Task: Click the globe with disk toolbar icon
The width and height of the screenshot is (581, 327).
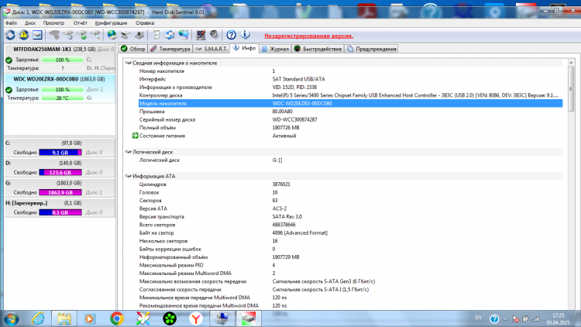Action: tap(112, 35)
